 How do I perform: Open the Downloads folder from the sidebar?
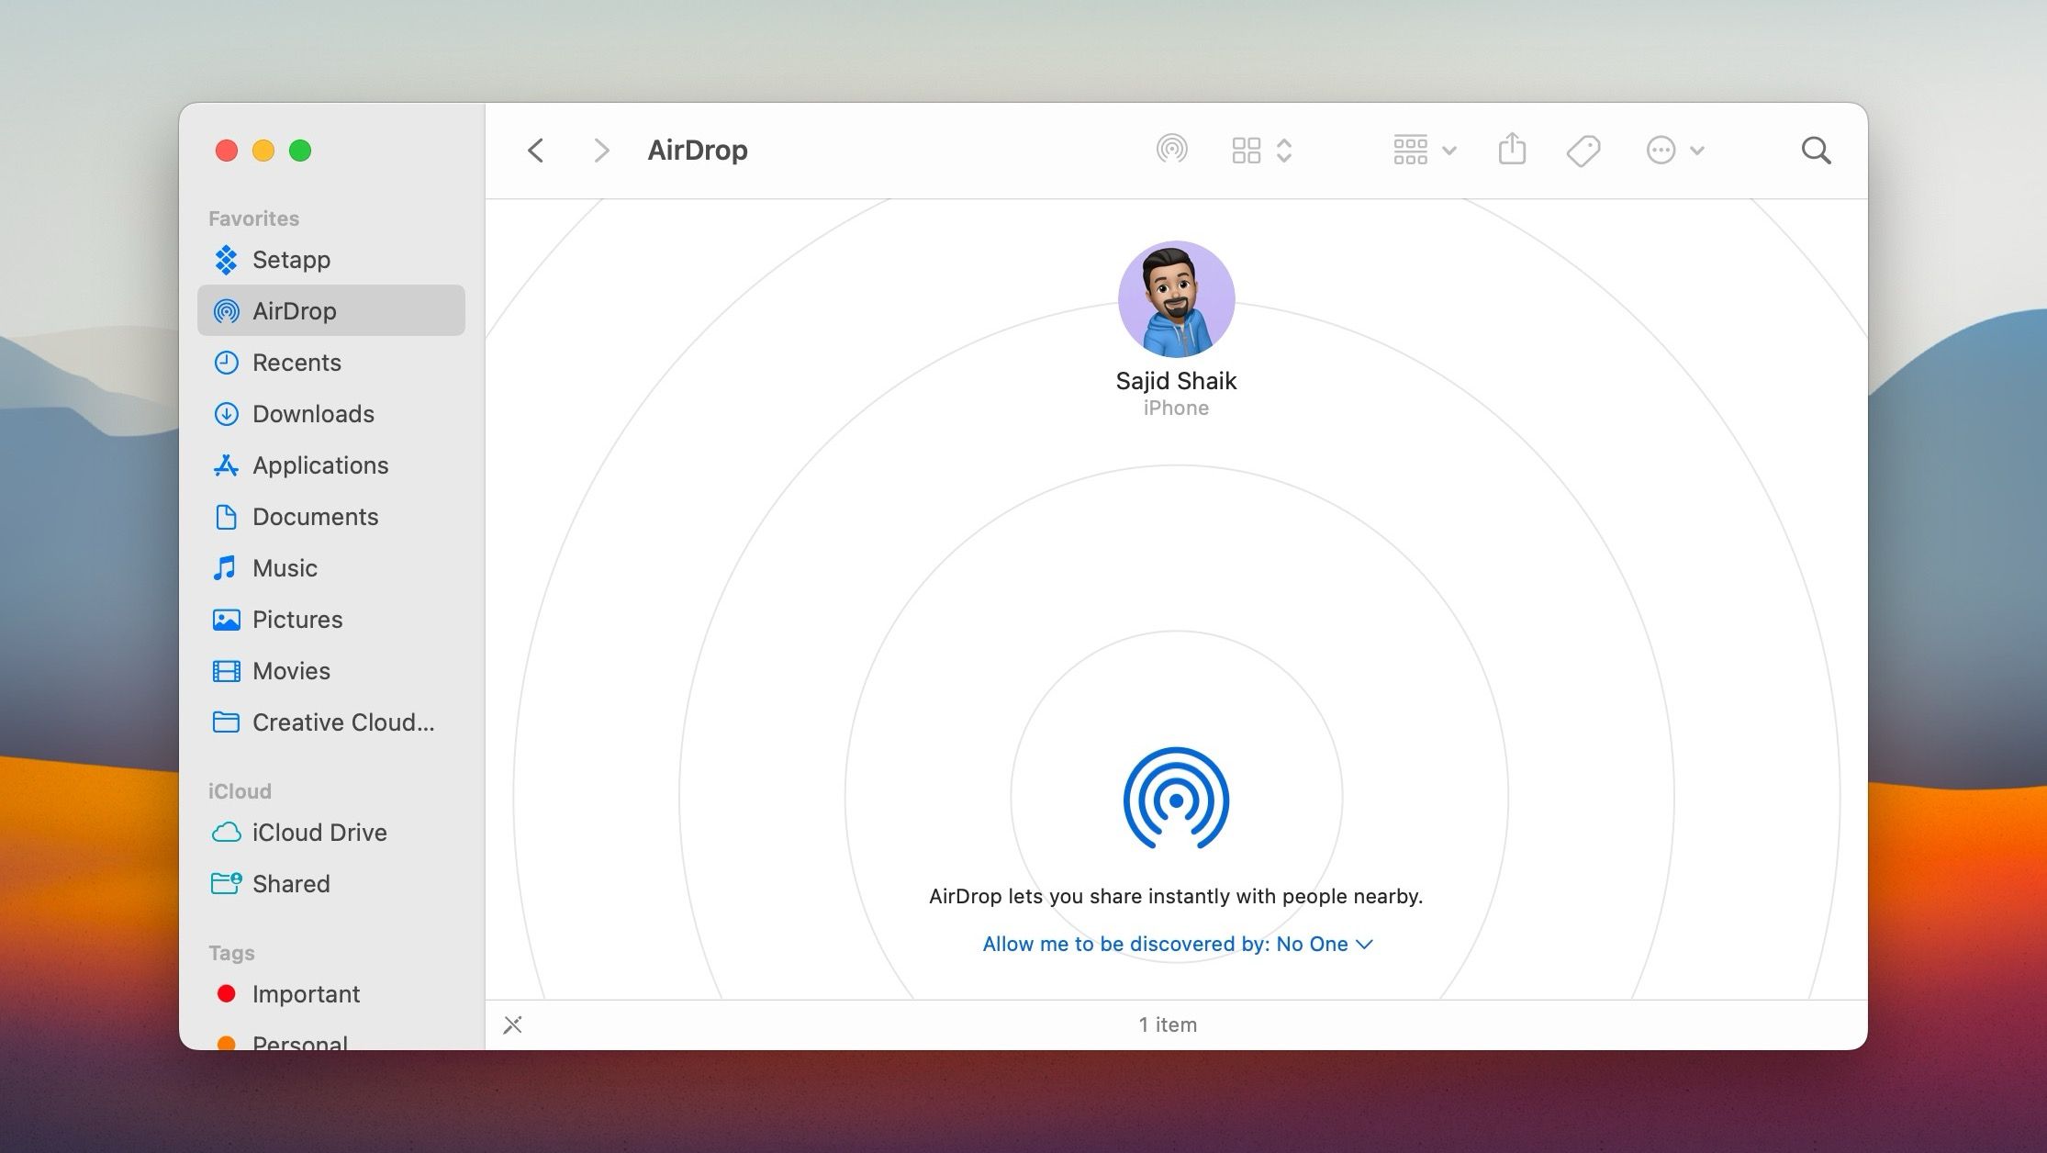coord(312,414)
